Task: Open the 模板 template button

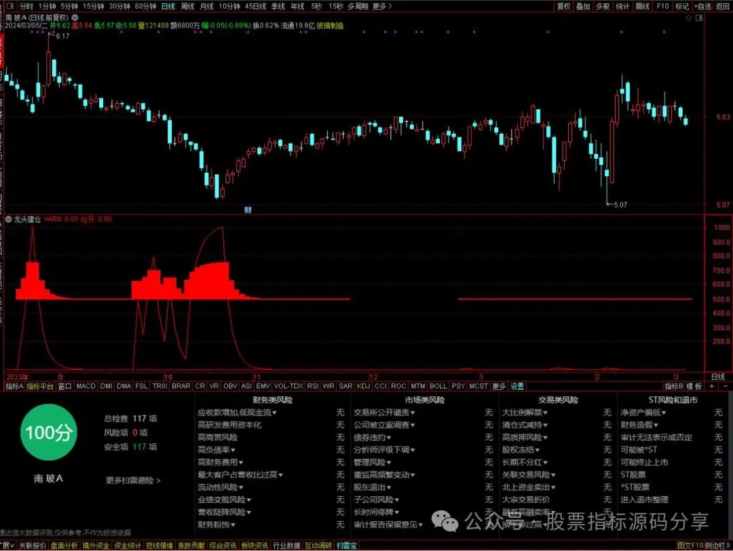Action: pos(694,386)
